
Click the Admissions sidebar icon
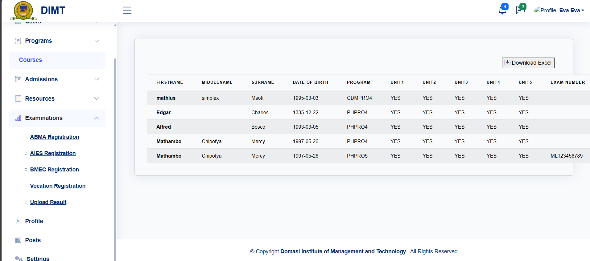point(18,79)
